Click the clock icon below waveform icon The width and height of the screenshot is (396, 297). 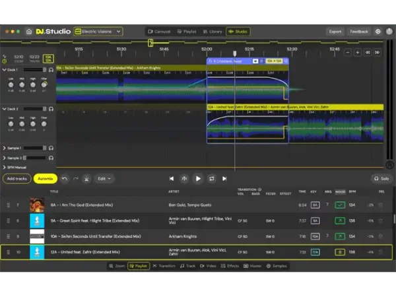(5, 61)
